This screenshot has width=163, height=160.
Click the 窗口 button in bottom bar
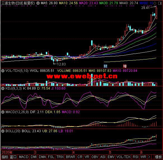(13, 157)
